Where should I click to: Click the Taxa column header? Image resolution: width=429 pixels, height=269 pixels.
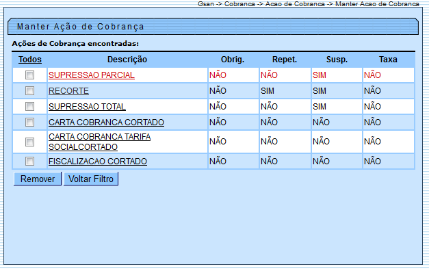[x=388, y=60]
